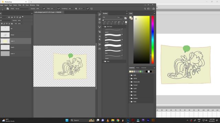Expand the Pastel swatch folder
Viewport: 220px width, 123px height.
pyautogui.click(x=130, y=85)
